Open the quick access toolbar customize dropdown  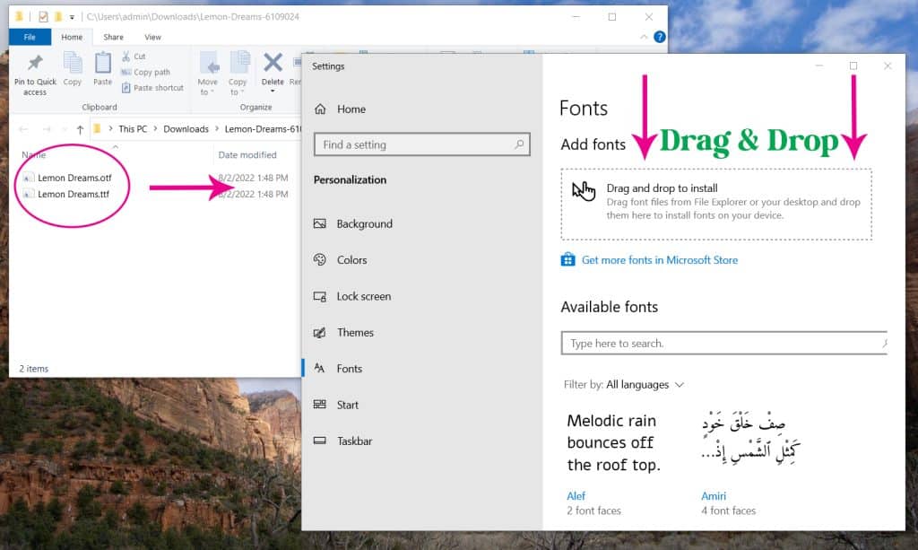(x=72, y=17)
